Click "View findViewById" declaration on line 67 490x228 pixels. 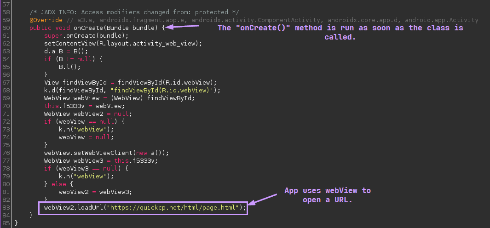coord(75,82)
